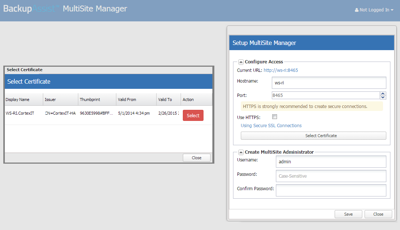The width and height of the screenshot is (400, 230).
Task: Close the Select Certificate dialog
Action: click(196, 158)
